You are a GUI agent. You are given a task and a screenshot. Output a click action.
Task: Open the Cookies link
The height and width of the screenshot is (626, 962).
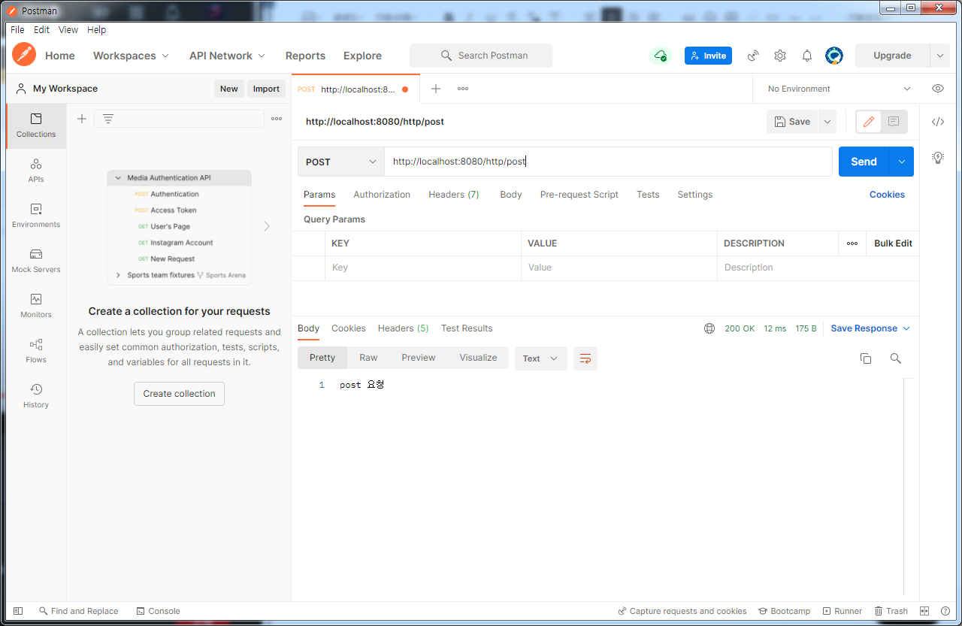pos(887,195)
